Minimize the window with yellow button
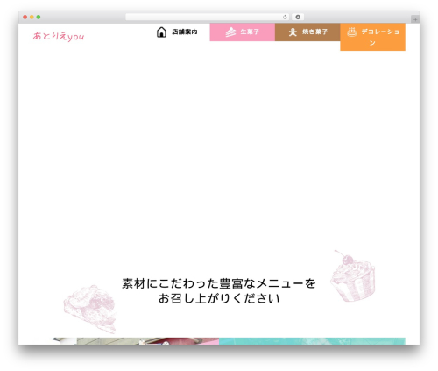Screen dimensions: 438x371 (32, 17)
